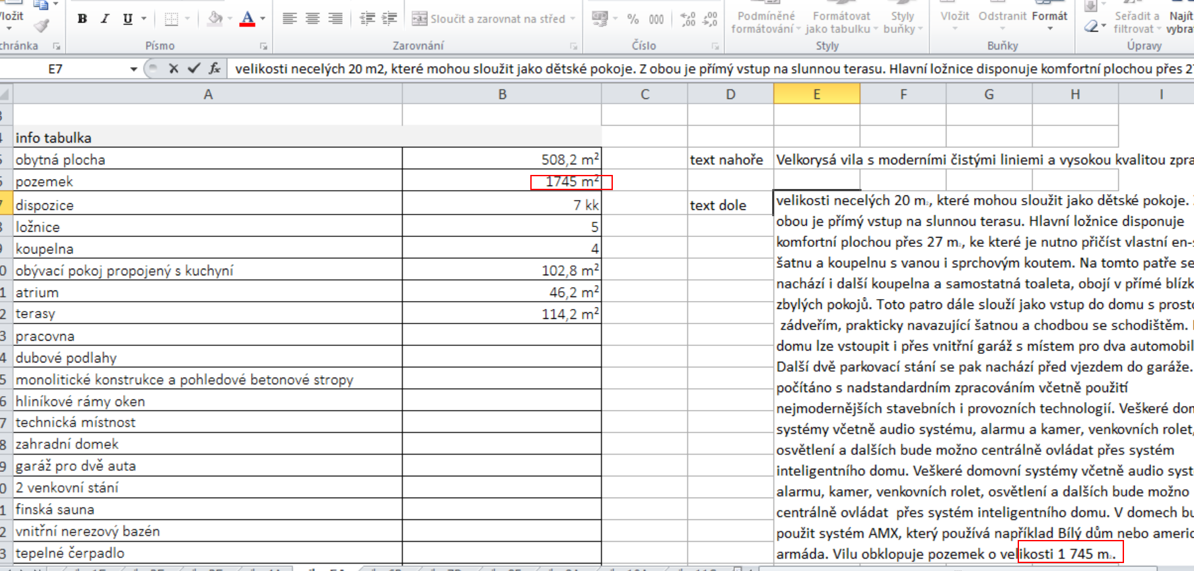1194x571 pixels.
Task: Apply thousands separator 000 style
Action: [x=656, y=19]
